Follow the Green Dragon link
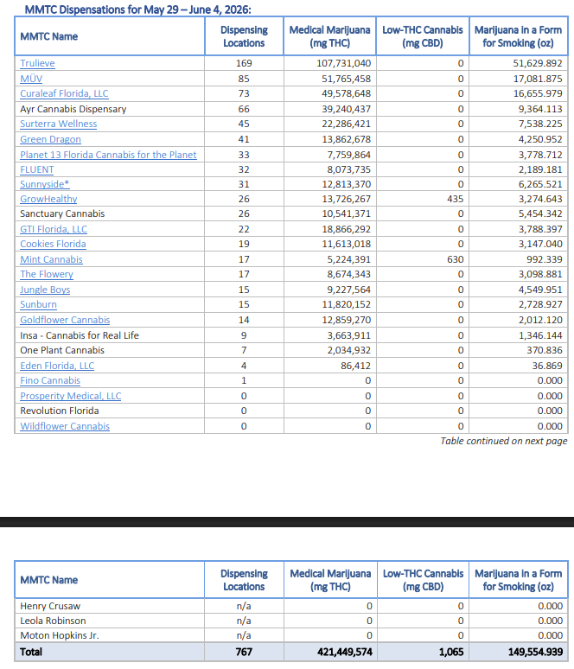Screen dimensions: 574x669 (x=50, y=139)
